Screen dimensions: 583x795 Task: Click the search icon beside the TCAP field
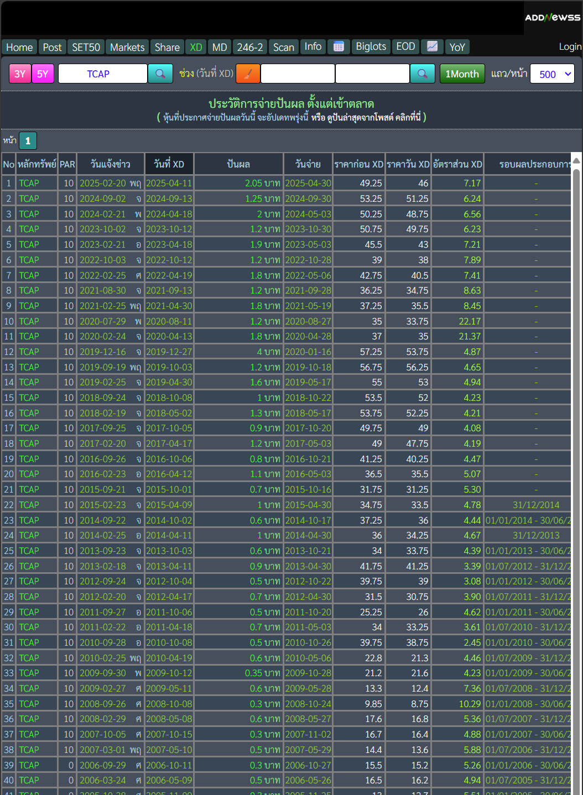[x=160, y=74]
